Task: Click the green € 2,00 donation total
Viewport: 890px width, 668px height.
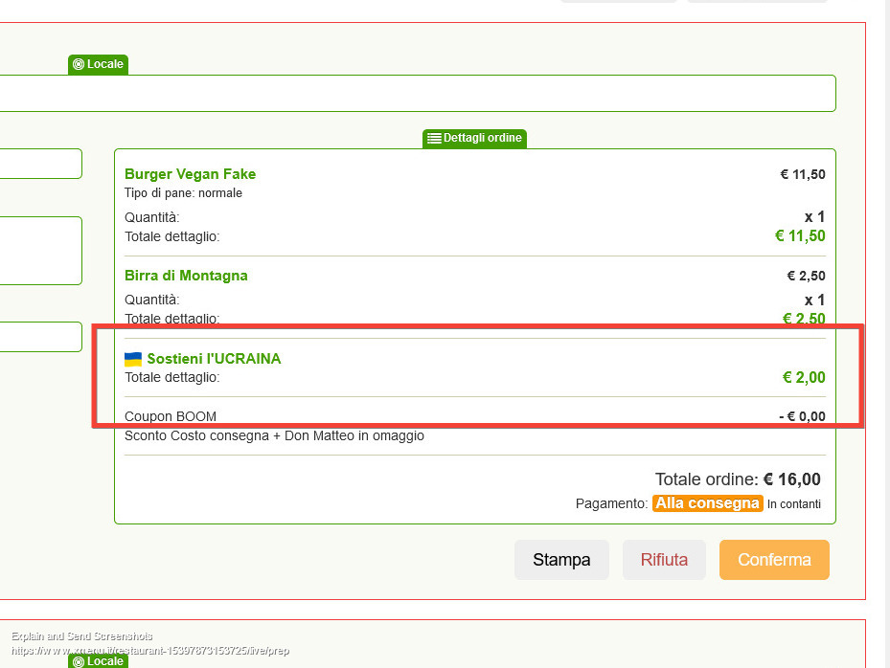Action: [803, 378]
